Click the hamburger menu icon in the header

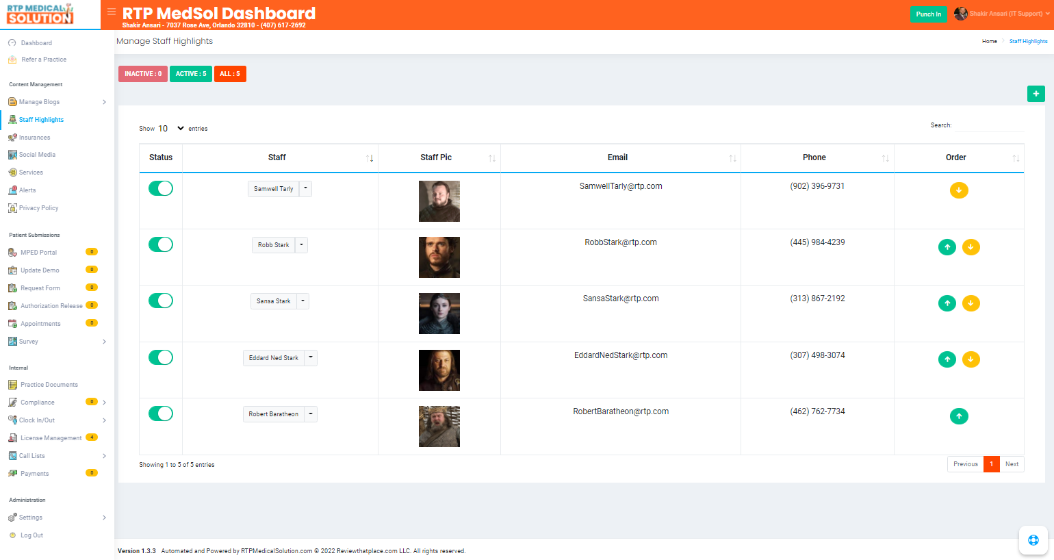[112, 12]
